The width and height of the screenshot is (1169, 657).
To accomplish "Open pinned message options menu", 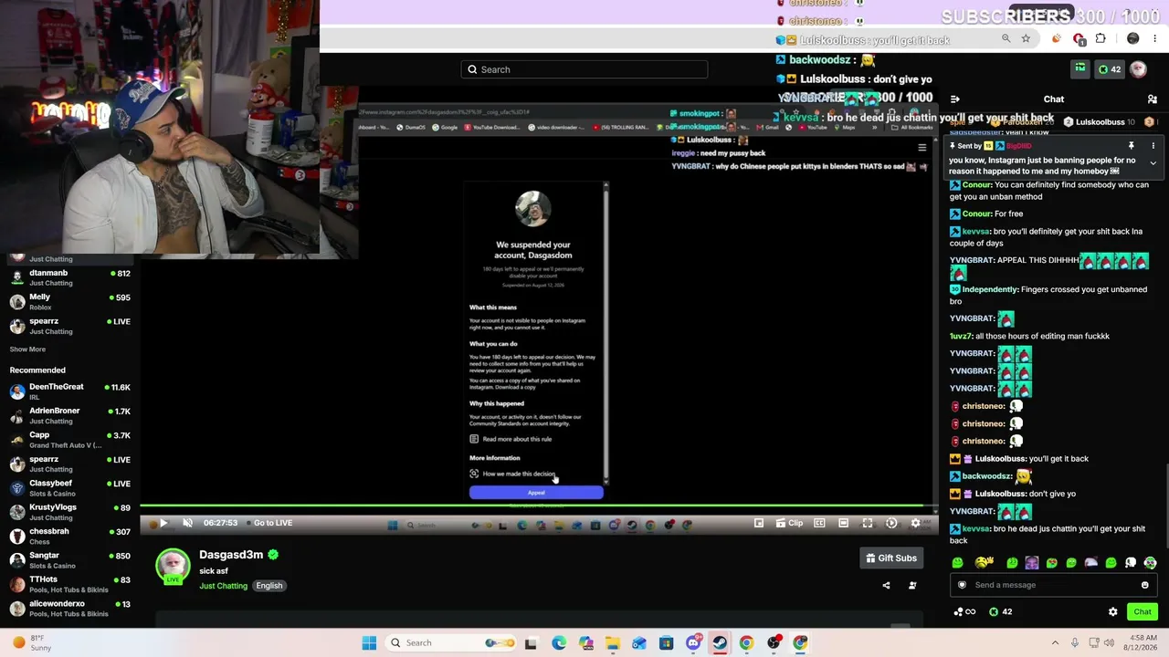I will click(1153, 146).
